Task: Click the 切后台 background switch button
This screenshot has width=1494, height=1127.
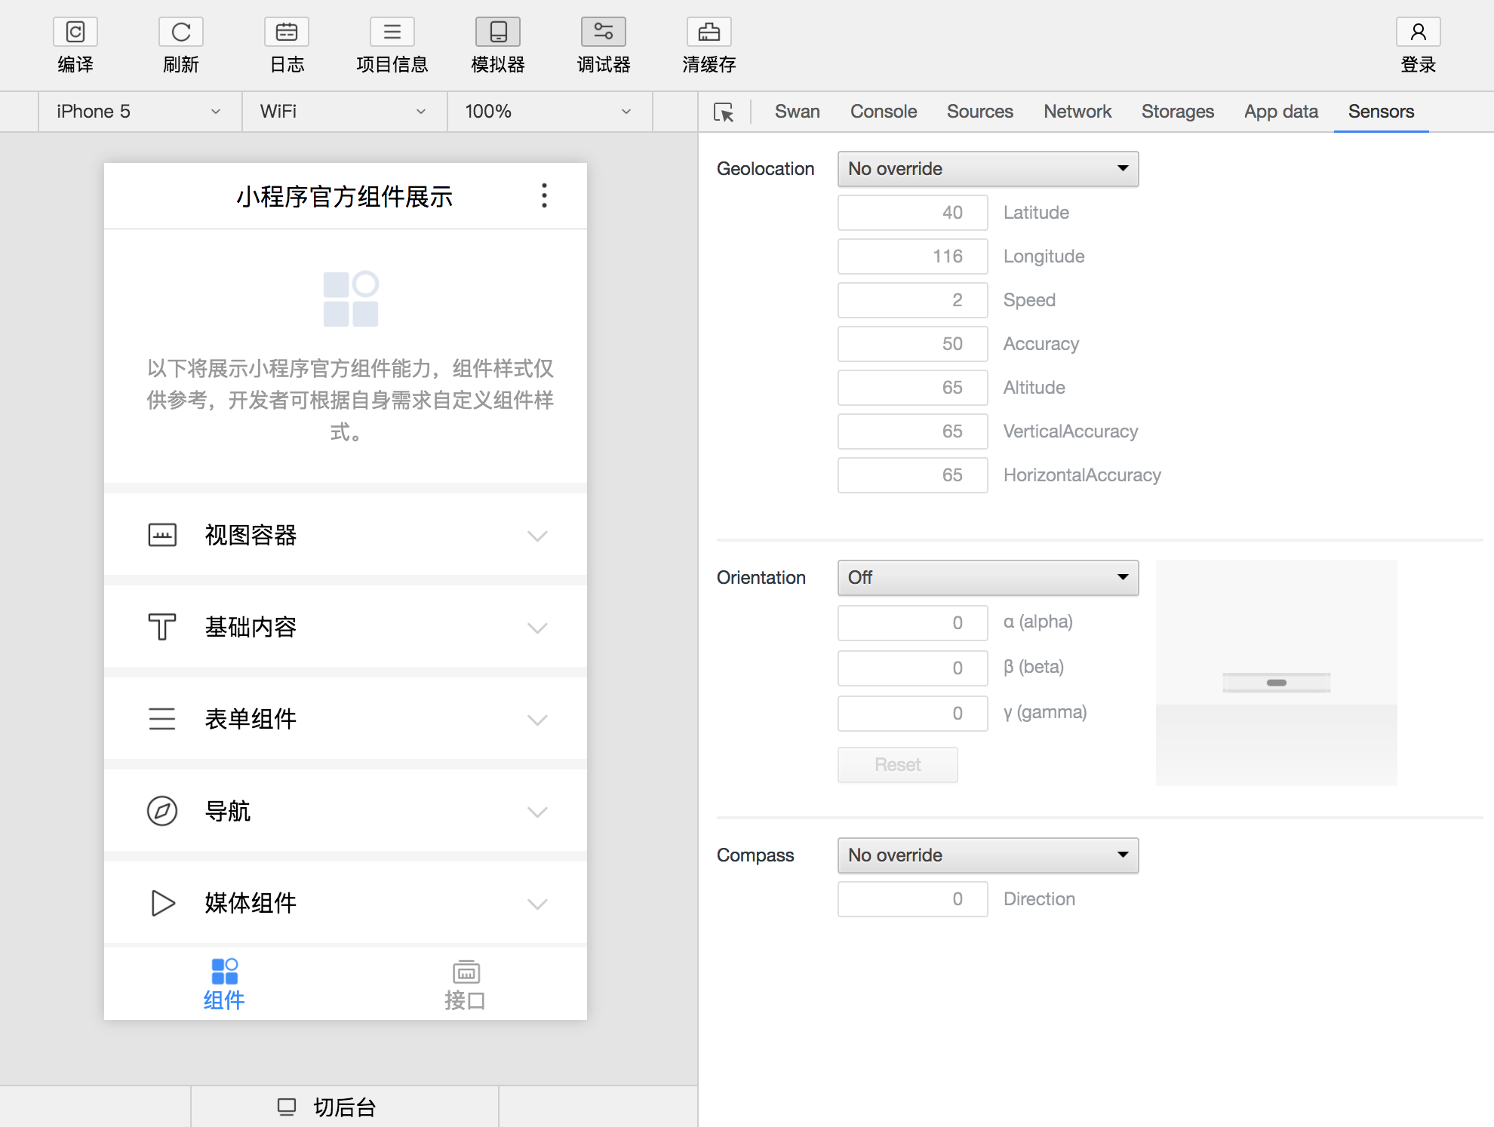Action: click(345, 1107)
